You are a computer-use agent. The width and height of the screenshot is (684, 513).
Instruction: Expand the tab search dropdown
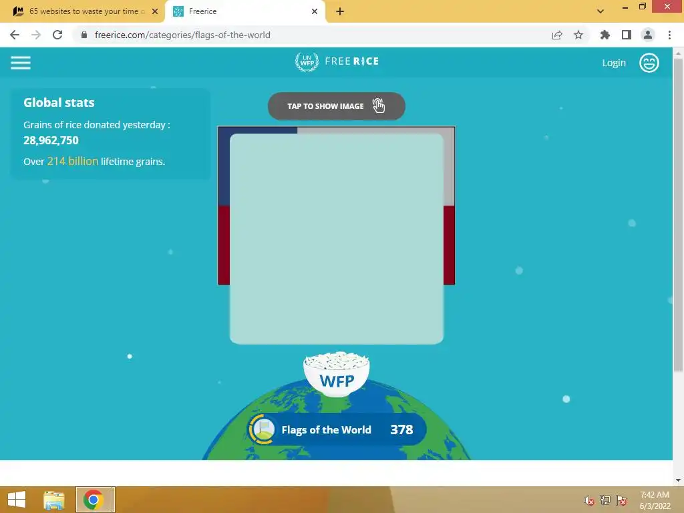coord(601,11)
